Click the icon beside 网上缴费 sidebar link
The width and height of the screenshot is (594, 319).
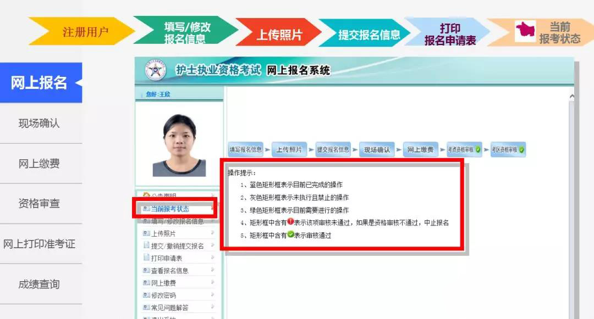tap(146, 283)
